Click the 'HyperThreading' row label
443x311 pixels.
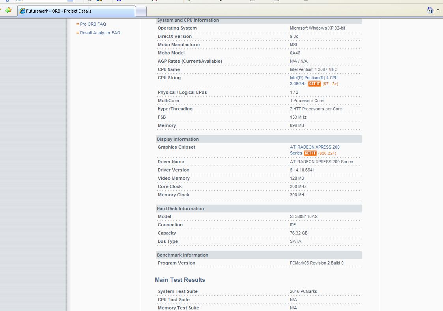(x=175, y=109)
